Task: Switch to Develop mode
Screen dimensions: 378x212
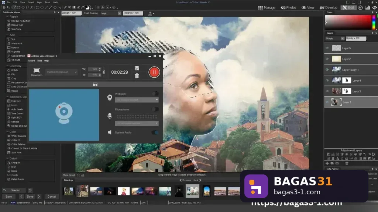Action: click(328, 8)
